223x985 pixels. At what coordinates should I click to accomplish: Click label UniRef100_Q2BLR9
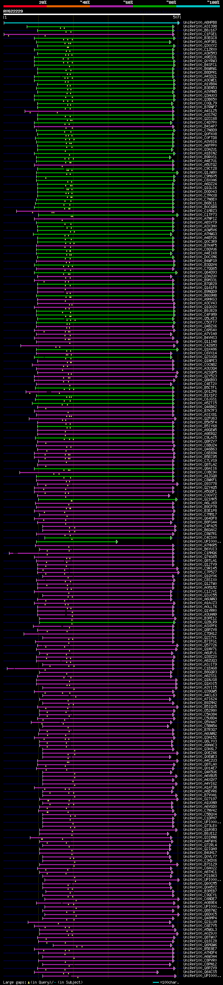tap(200, 623)
